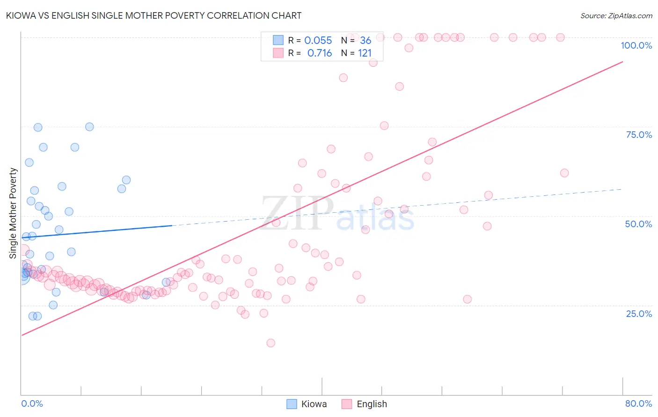
Task: Select the Kiowa label in bottom legend
Action: pos(314,404)
